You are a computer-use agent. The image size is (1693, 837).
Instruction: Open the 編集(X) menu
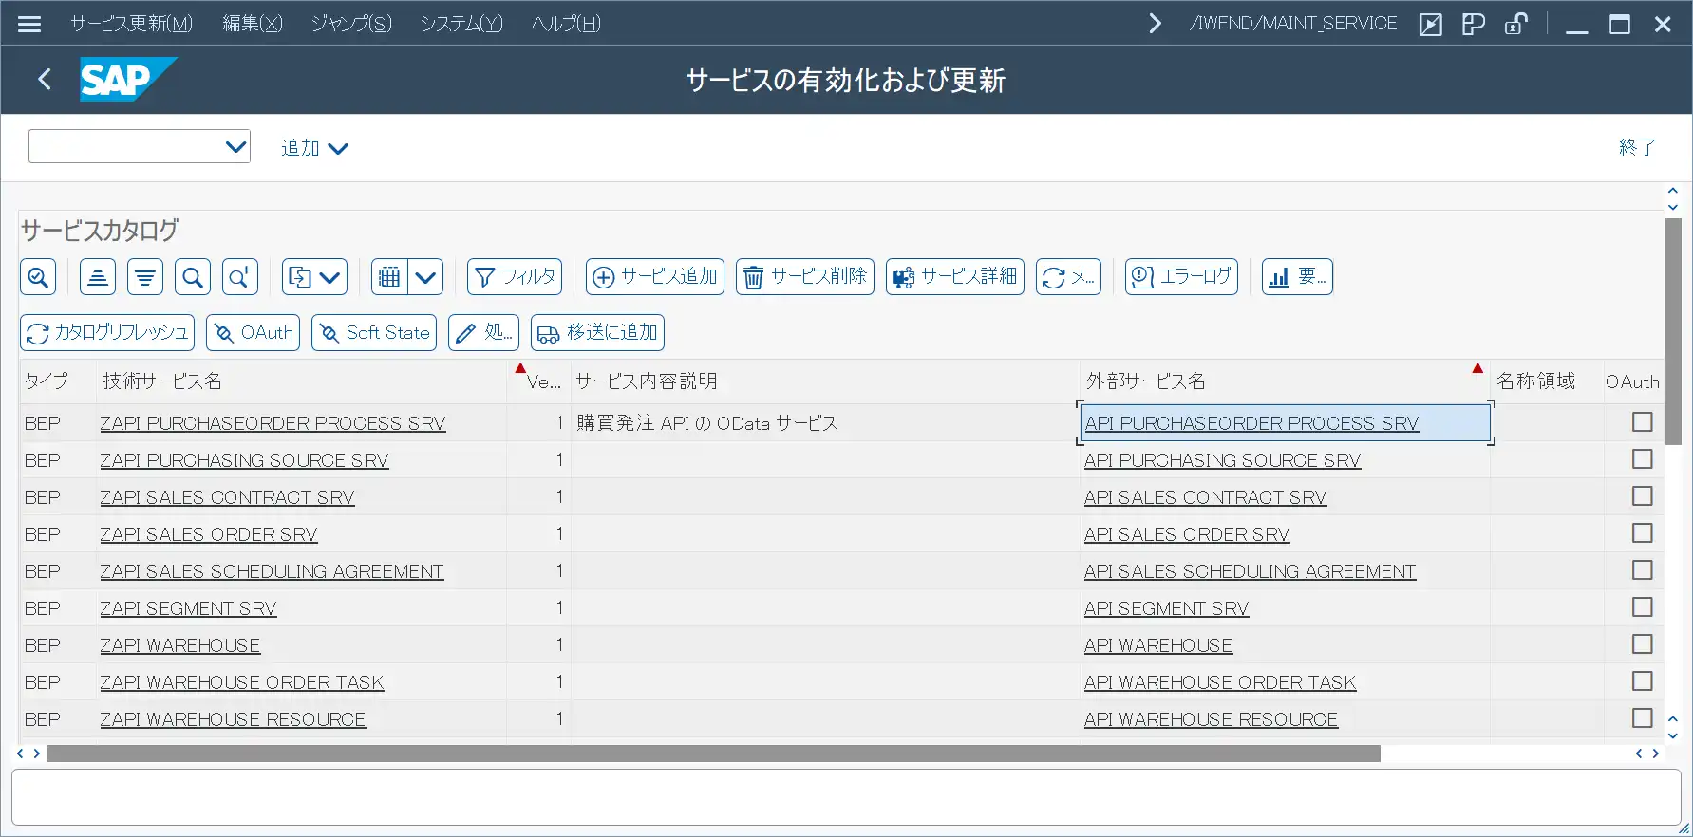[253, 24]
